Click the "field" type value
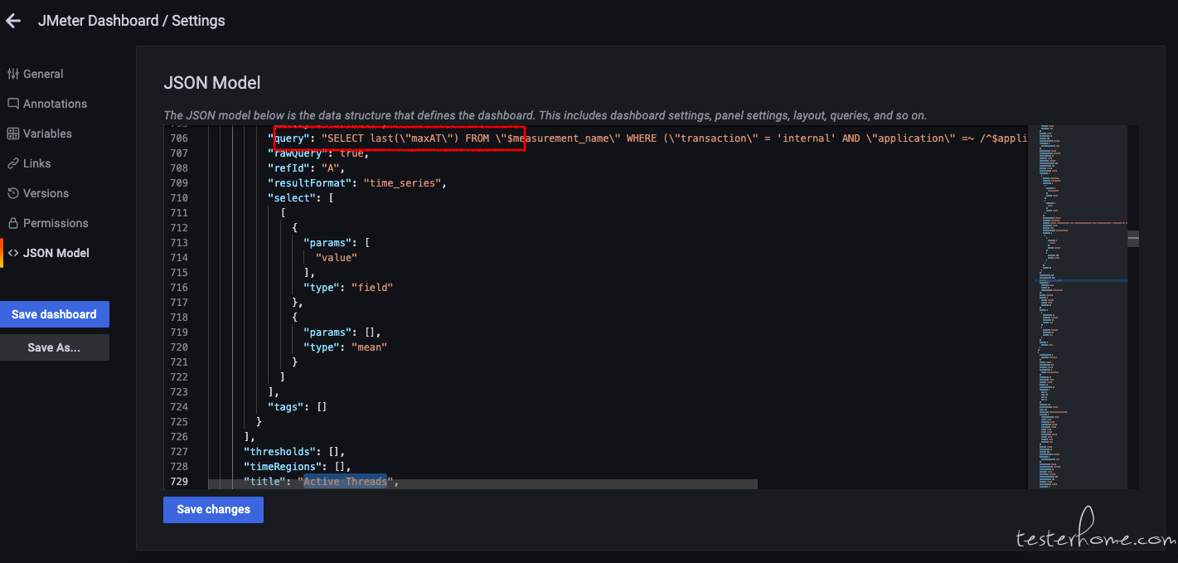 (372, 287)
